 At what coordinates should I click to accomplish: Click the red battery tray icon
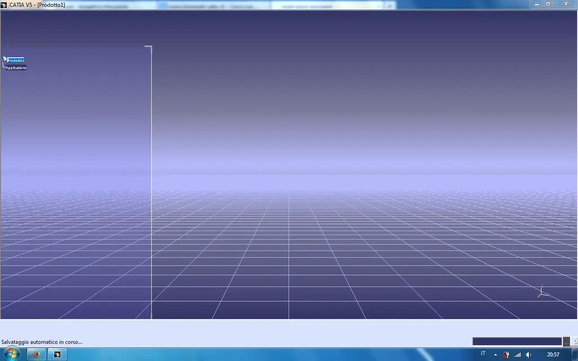506,355
